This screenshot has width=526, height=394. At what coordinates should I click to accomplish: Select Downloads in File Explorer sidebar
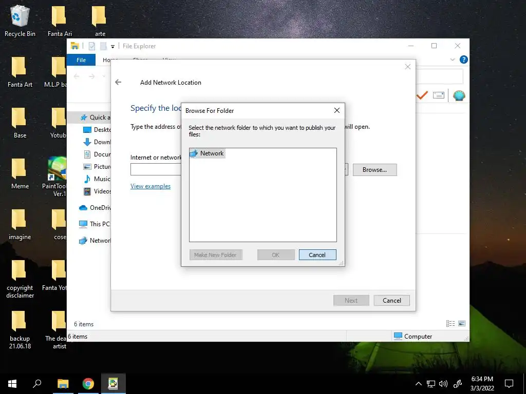coord(97,142)
